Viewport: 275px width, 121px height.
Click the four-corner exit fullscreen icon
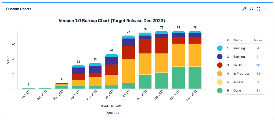click(x=251, y=9)
